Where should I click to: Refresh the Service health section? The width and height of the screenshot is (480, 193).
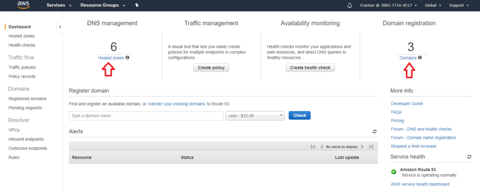[x=469, y=157]
